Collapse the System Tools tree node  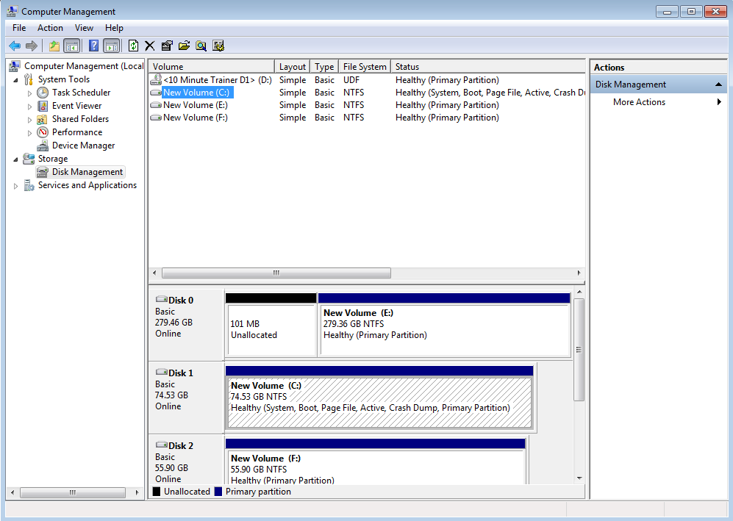[16, 80]
